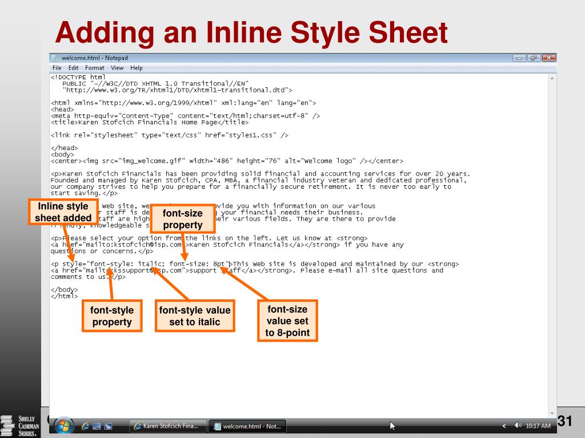Click the scrollbar down arrow
Screen dimensions: 585x438
click(552, 413)
